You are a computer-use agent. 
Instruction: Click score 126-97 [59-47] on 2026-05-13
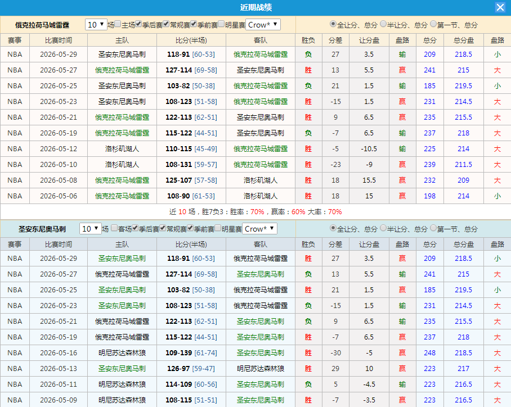pyautogui.click(x=191, y=369)
